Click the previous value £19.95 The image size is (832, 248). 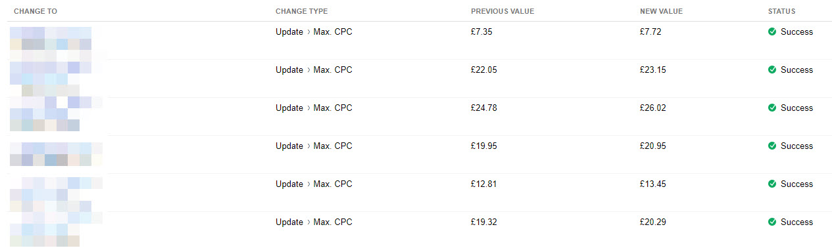(x=484, y=146)
